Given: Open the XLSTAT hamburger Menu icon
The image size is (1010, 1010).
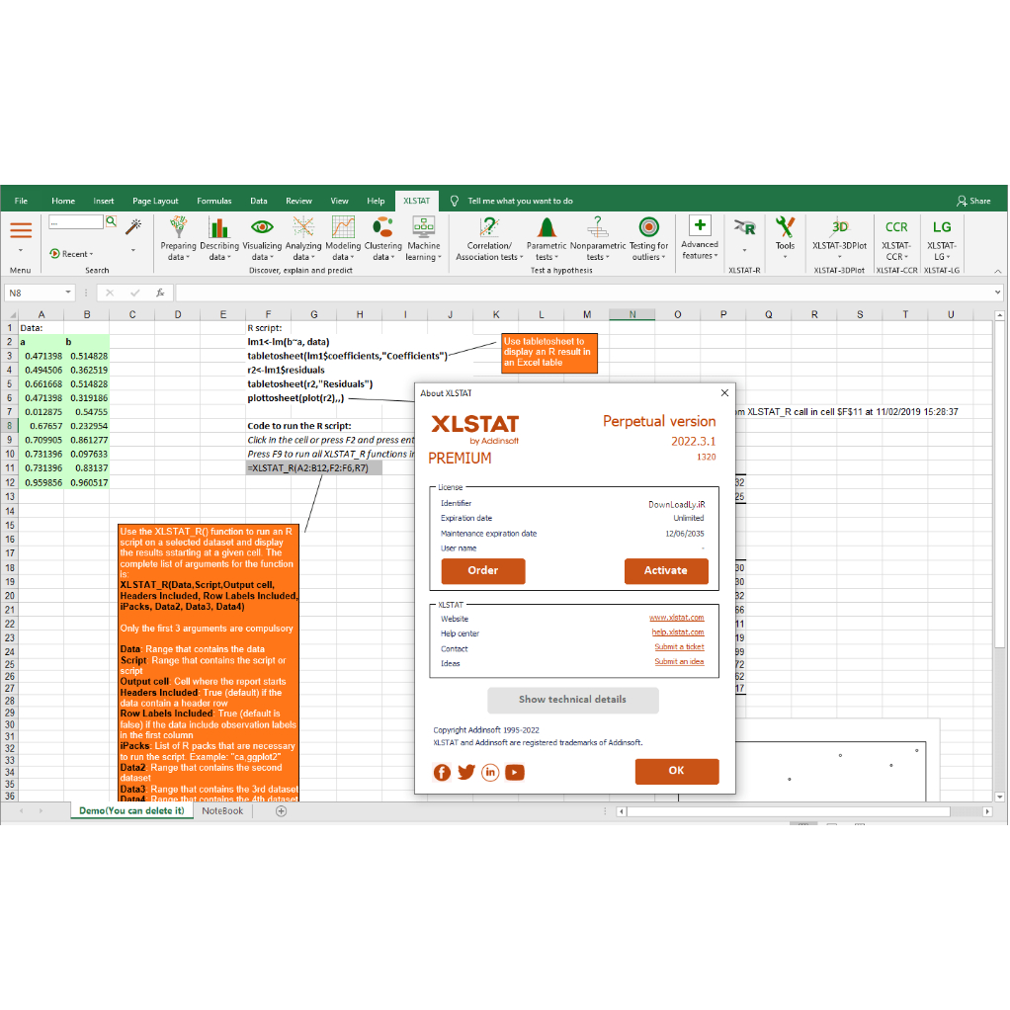Looking at the screenshot, I should point(21,230).
